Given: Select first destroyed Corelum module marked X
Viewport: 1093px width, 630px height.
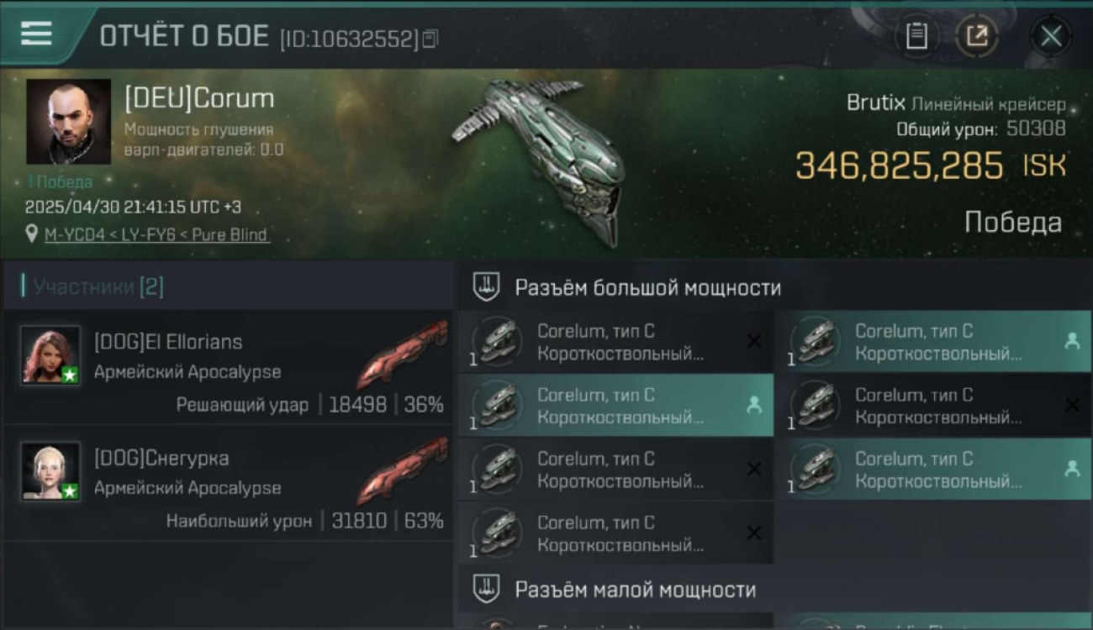Looking at the screenshot, I should tap(615, 342).
